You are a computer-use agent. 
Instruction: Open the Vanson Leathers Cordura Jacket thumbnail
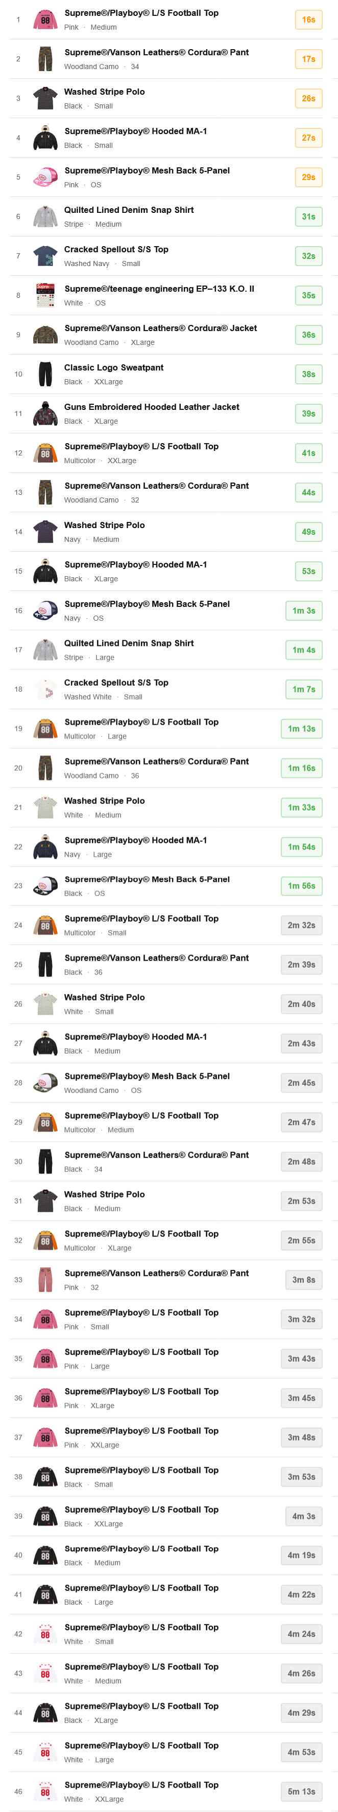coord(45,335)
